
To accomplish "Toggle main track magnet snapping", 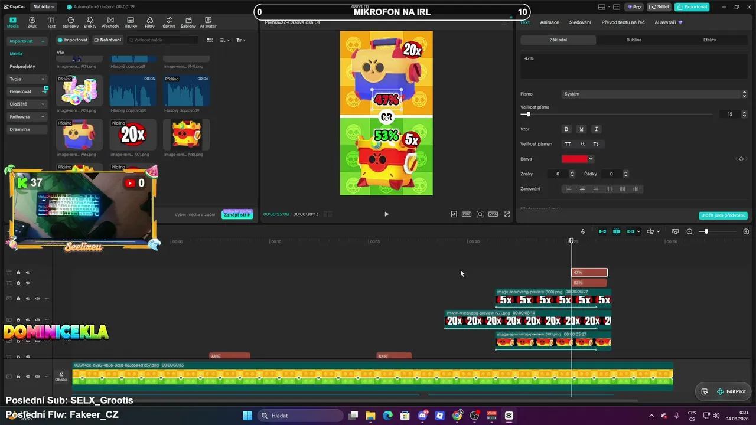I will tap(602, 231).
